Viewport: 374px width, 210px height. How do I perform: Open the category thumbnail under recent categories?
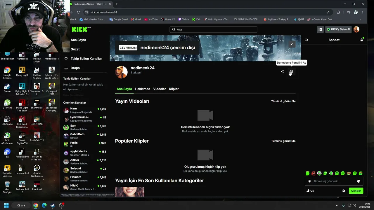(129, 192)
